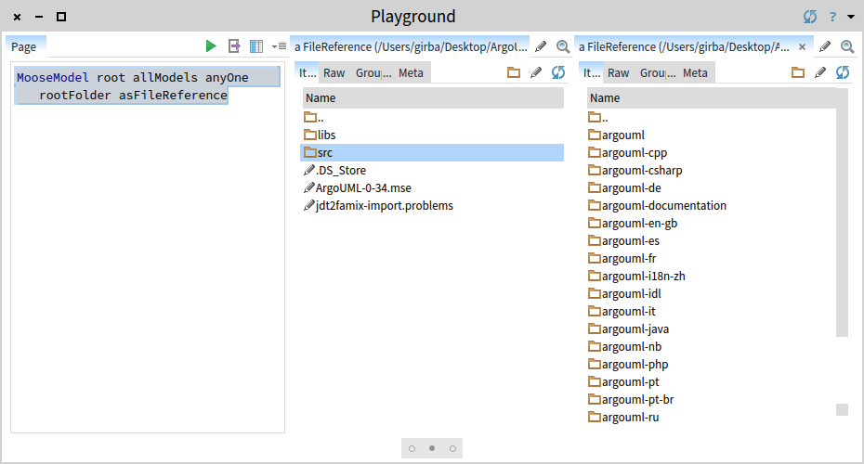This screenshot has width=864, height=464.
Task: Click the right pane vertical scrollbar
Action: [x=842, y=217]
